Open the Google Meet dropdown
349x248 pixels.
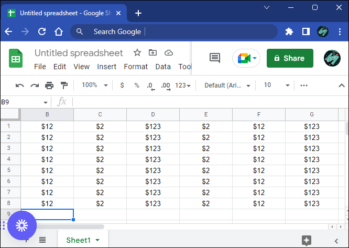(x=255, y=58)
